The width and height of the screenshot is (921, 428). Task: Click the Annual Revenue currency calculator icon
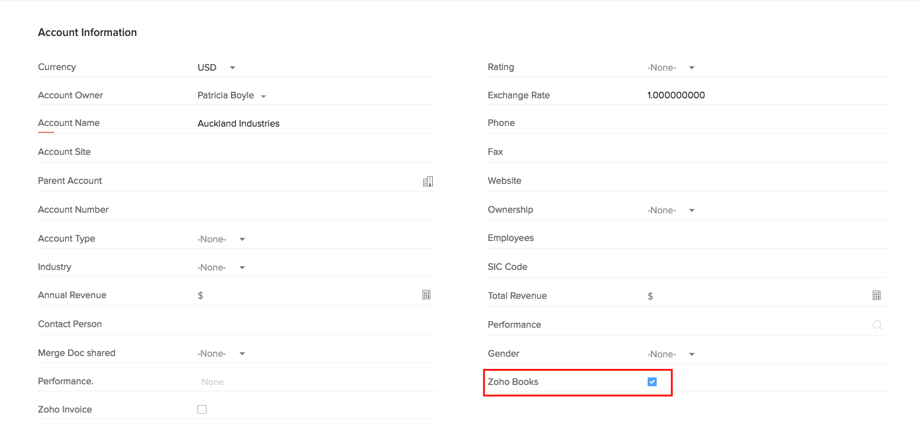click(426, 294)
